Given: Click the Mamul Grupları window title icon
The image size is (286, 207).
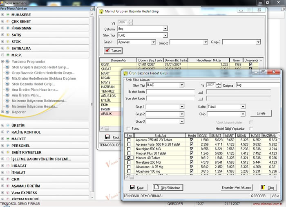Looking at the screenshot, I should pos(101,11).
